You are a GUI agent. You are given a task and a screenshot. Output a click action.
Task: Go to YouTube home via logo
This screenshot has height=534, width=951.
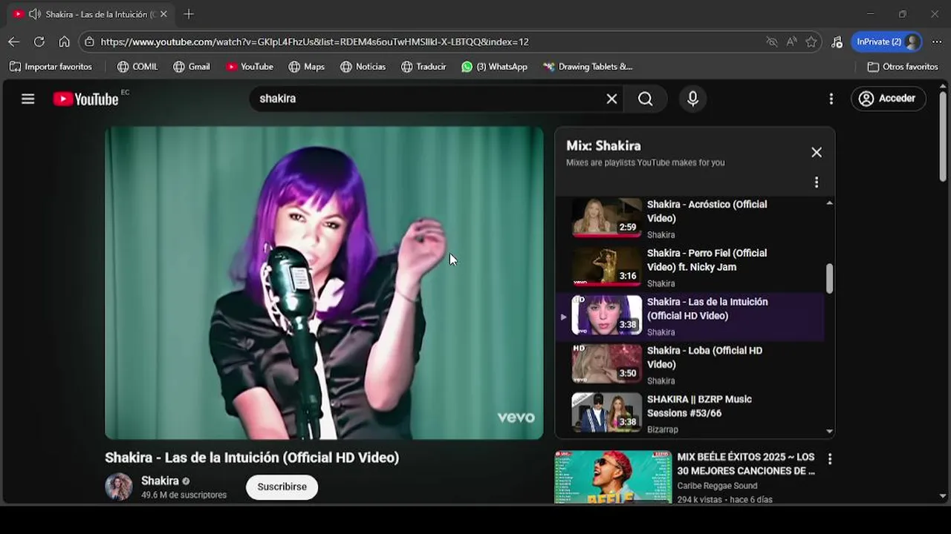(85, 99)
